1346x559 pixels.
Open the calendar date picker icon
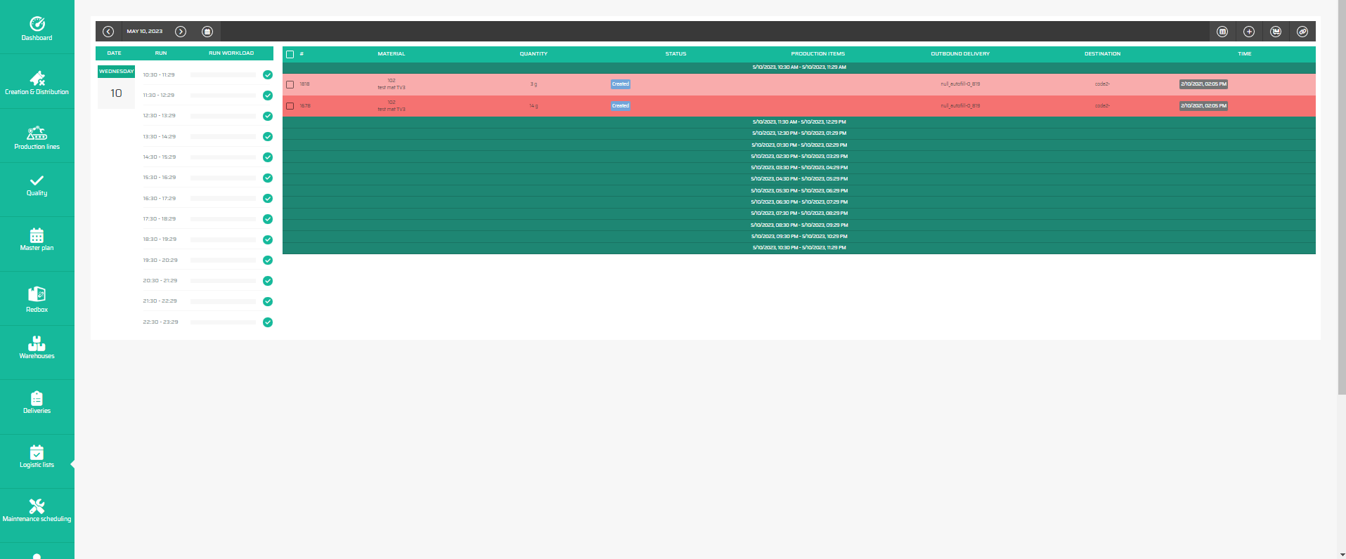207,32
